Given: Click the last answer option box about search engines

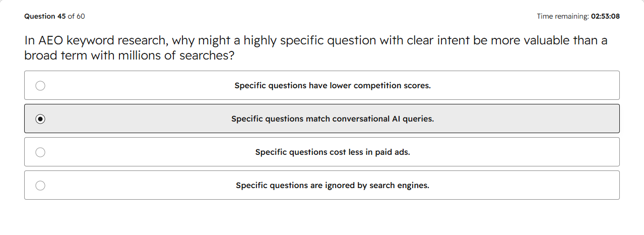Looking at the screenshot, I should (322, 185).
